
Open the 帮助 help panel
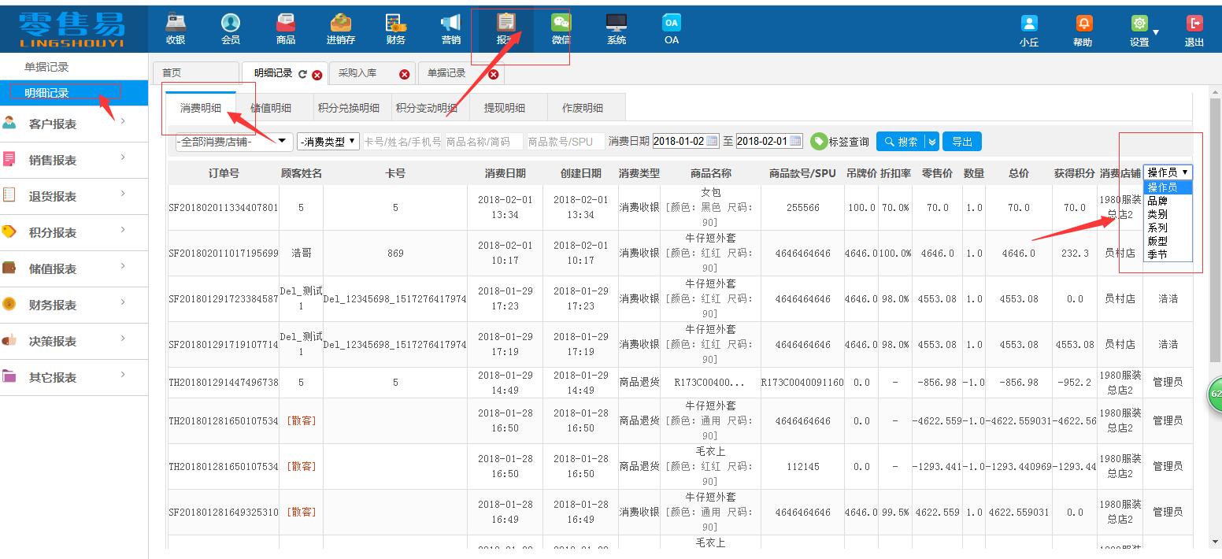[x=1083, y=28]
